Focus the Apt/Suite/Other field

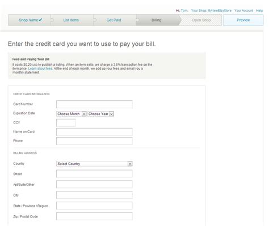pos(94,184)
